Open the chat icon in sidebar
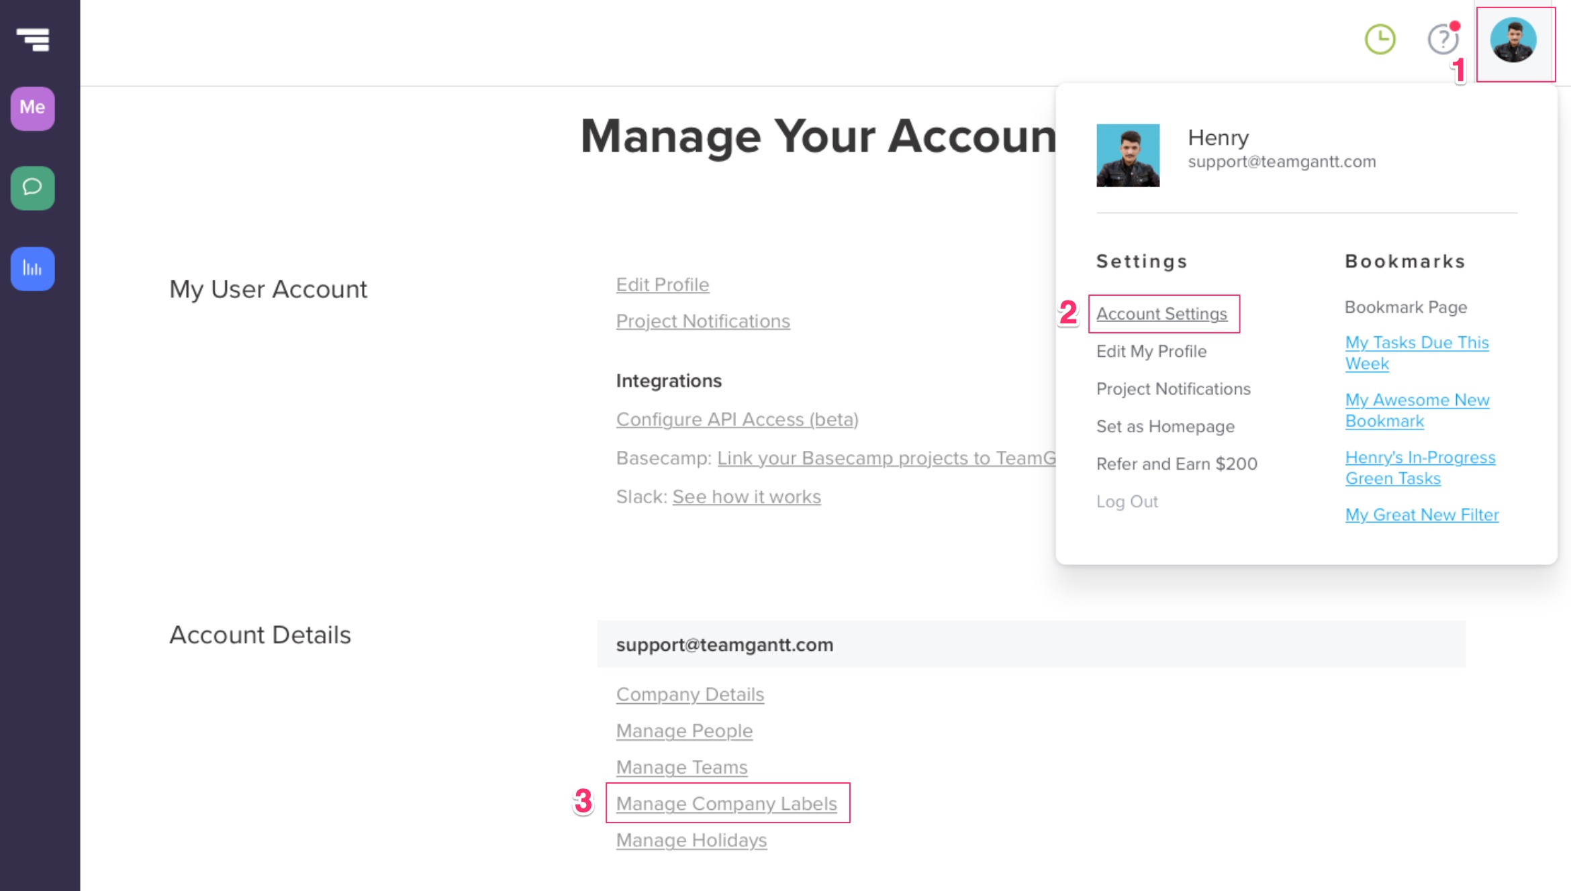The width and height of the screenshot is (1571, 891). 32,189
